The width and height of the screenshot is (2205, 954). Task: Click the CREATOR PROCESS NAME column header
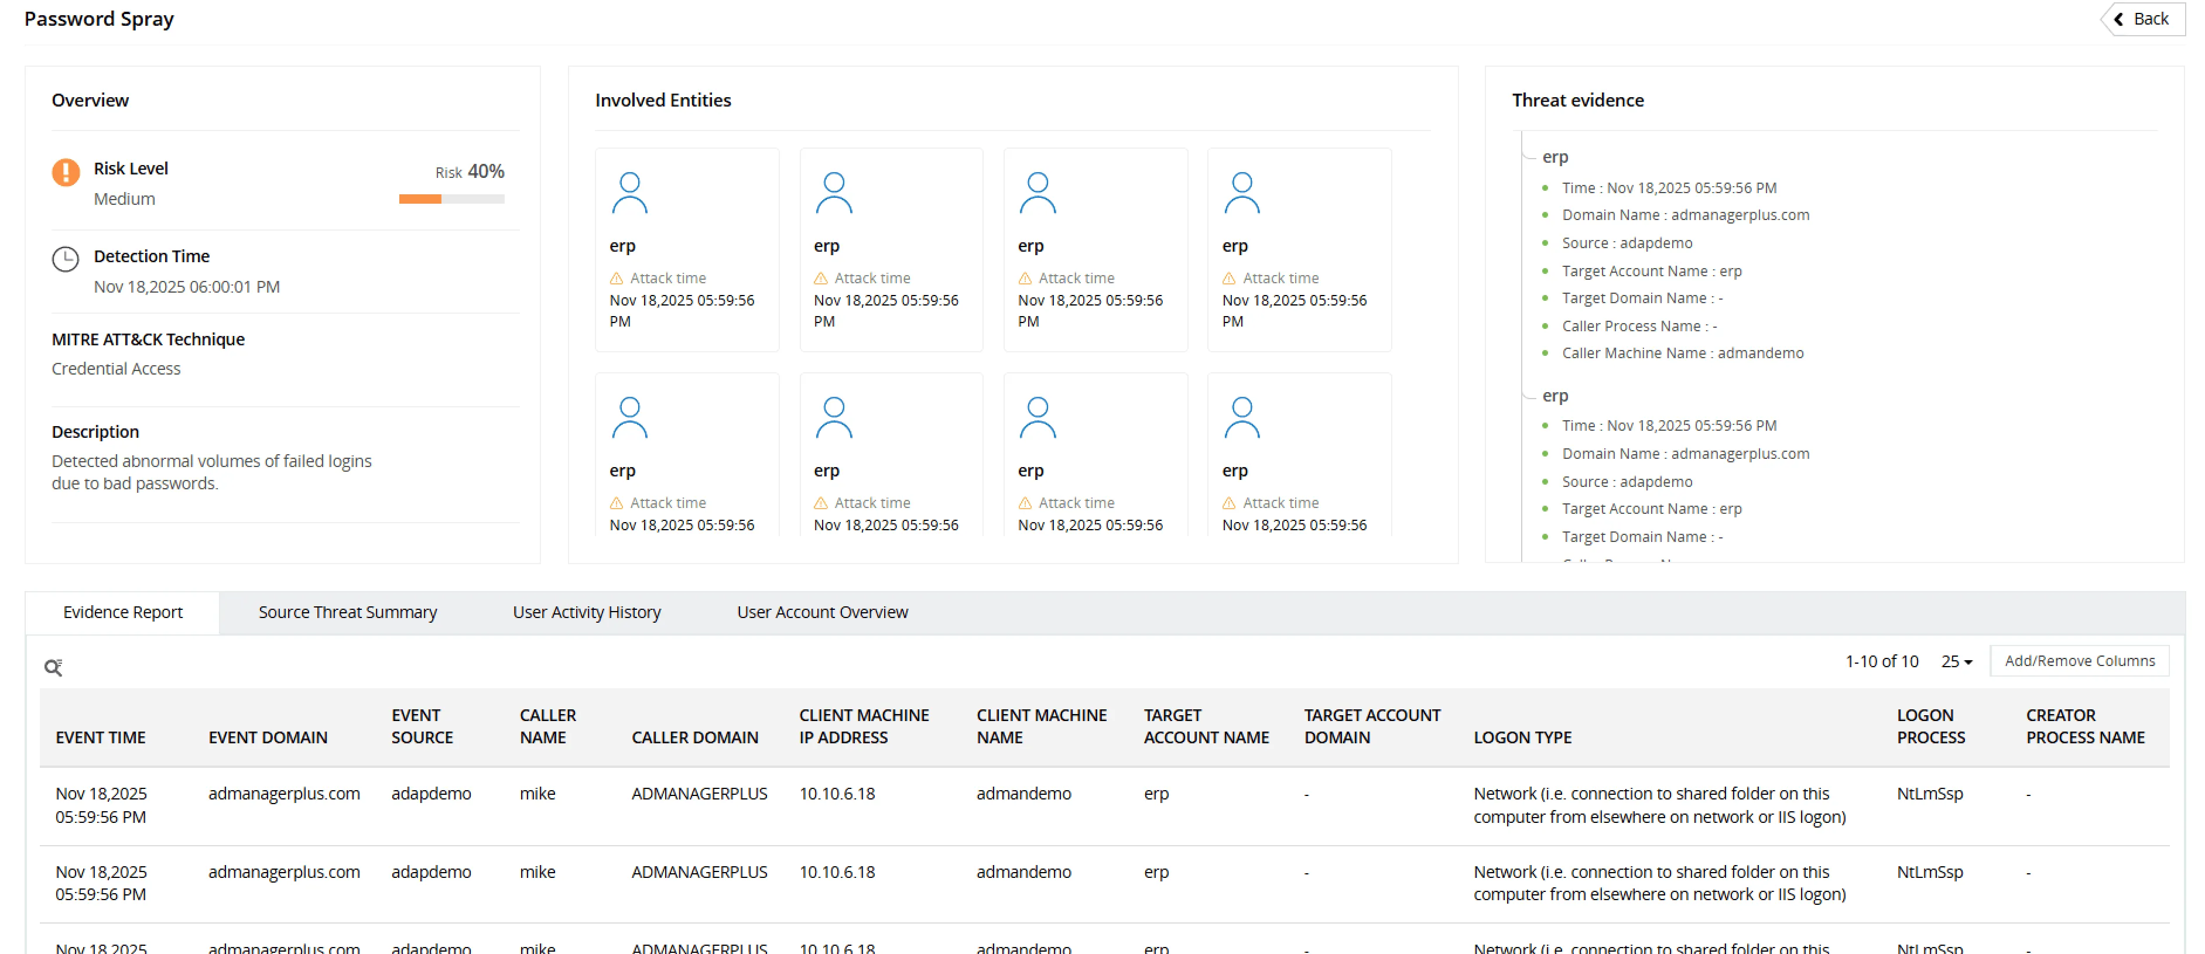pos(2085,726)
